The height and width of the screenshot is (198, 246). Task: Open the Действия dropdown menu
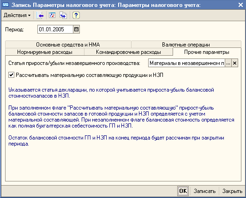coord(17,15)
